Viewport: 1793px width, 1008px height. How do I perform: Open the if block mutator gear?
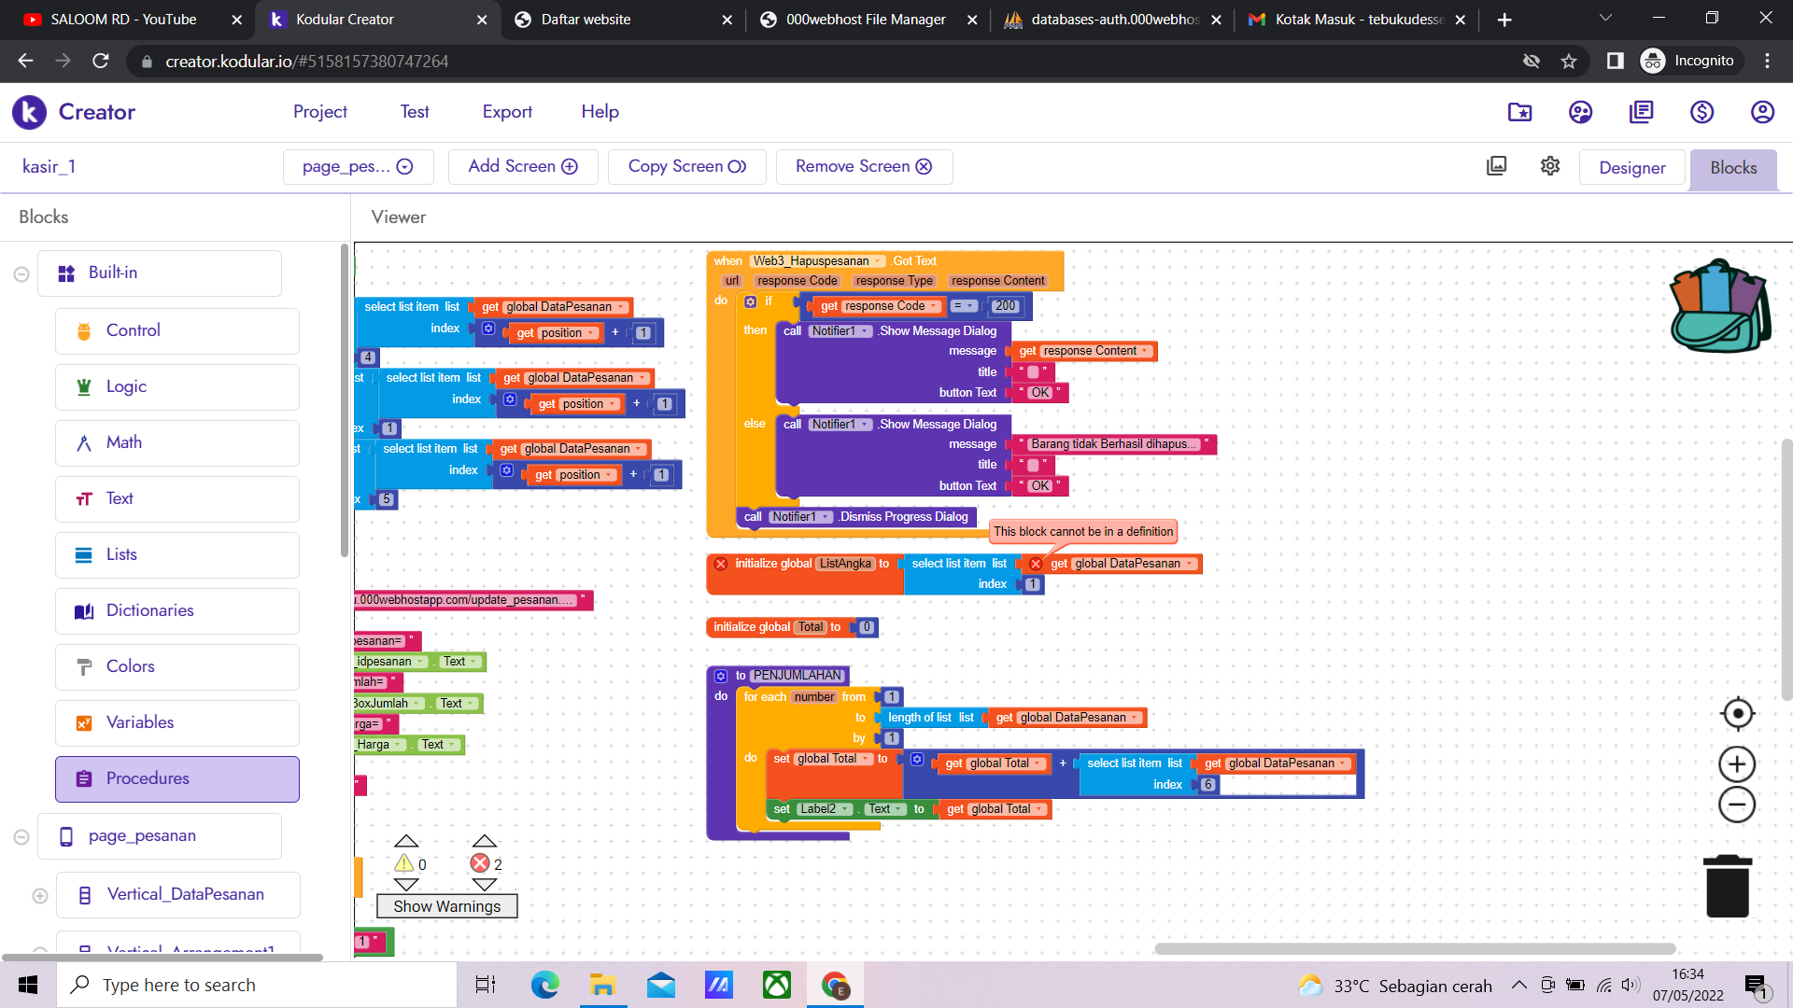coord(751,301)
